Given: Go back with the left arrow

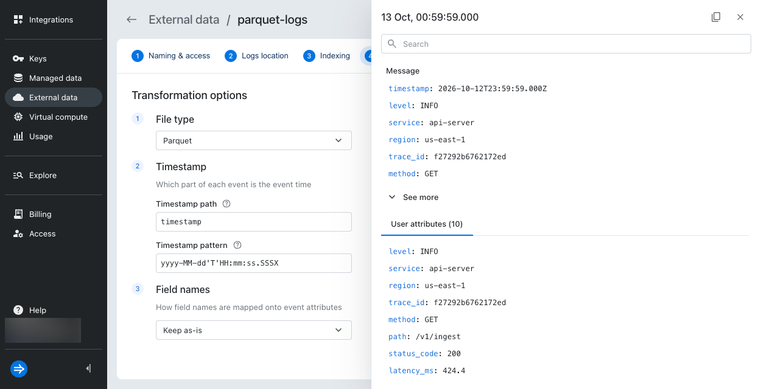Looking at the screenshot, I should point(132,19).
